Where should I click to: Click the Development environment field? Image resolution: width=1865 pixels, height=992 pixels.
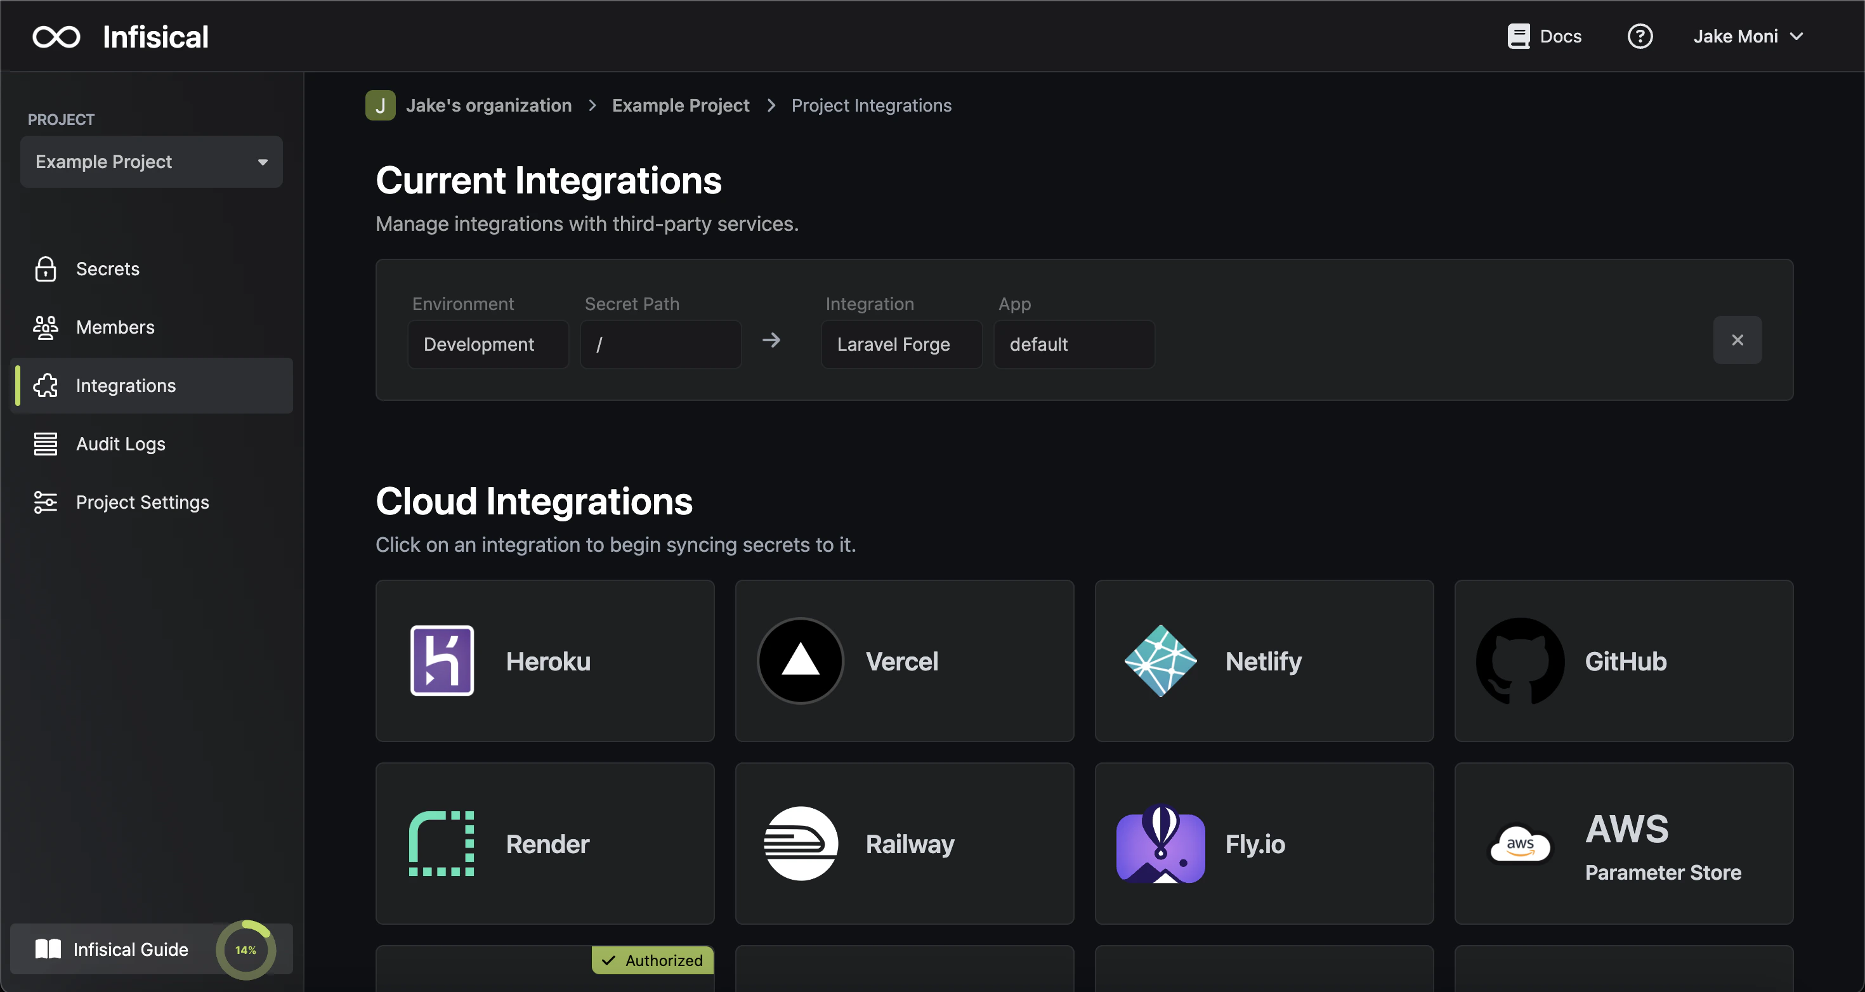tap(488, 344)
